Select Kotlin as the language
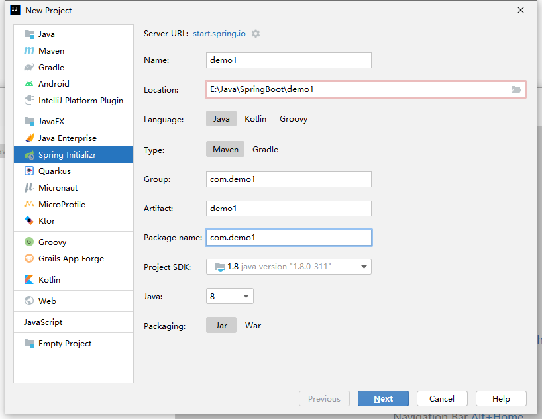This screenshot has height=419, width=542. point(256,119)
